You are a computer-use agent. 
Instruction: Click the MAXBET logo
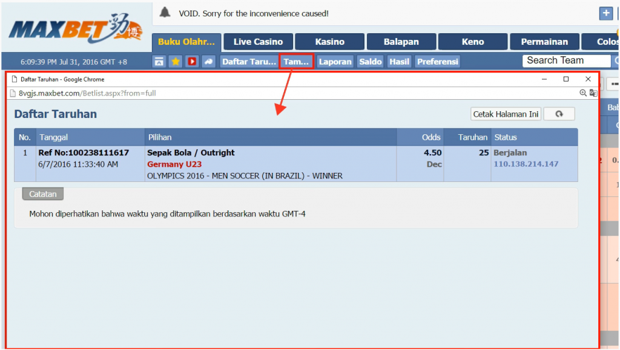(x=75, y=28)
